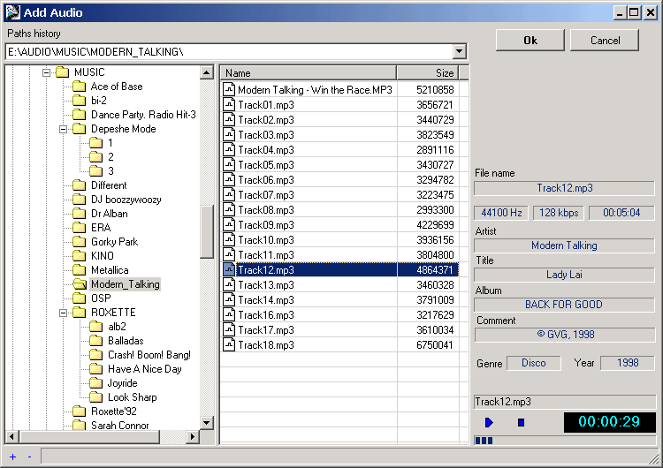Image resolution: width=663 pixels, height=468 pixels.
Task: Click the playback progress bar
Action: 565,441
